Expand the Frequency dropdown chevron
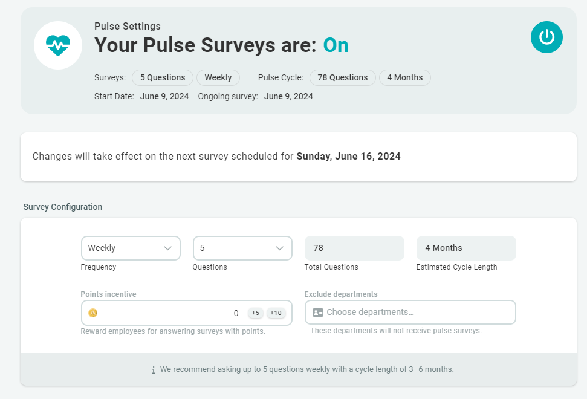 168,248
